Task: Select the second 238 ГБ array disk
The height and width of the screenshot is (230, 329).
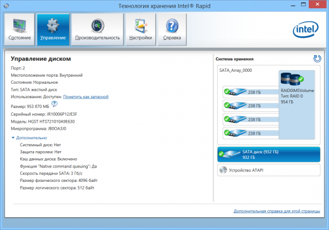Action: [251, 106]
